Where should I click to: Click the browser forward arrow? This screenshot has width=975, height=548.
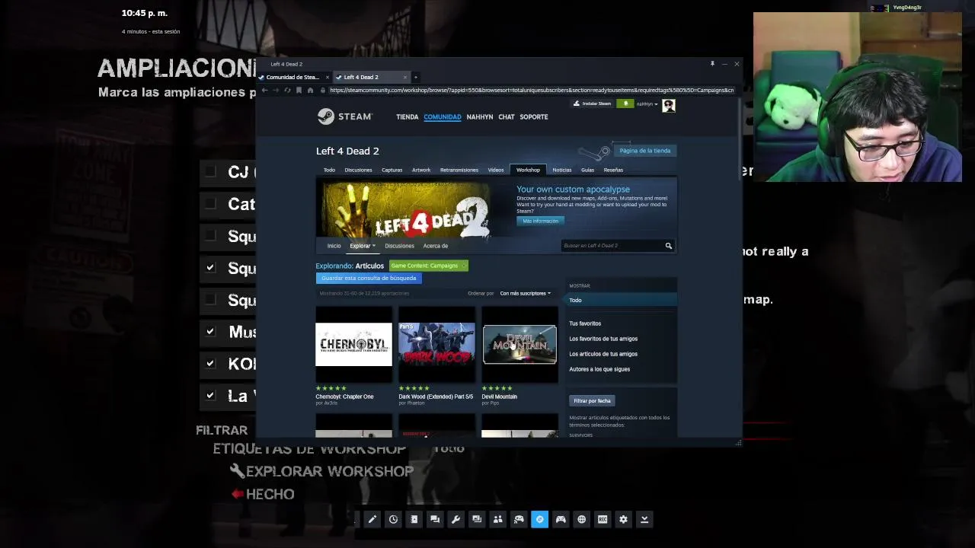(276, 90)
